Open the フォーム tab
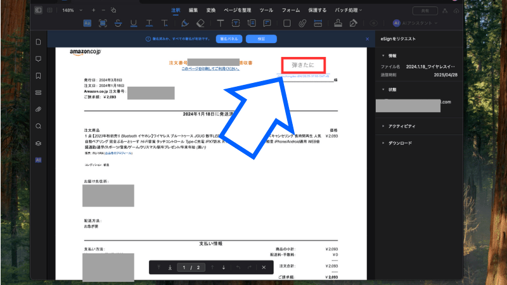Image resolution: width=507 pixels, height=285 pixels. 291,10
